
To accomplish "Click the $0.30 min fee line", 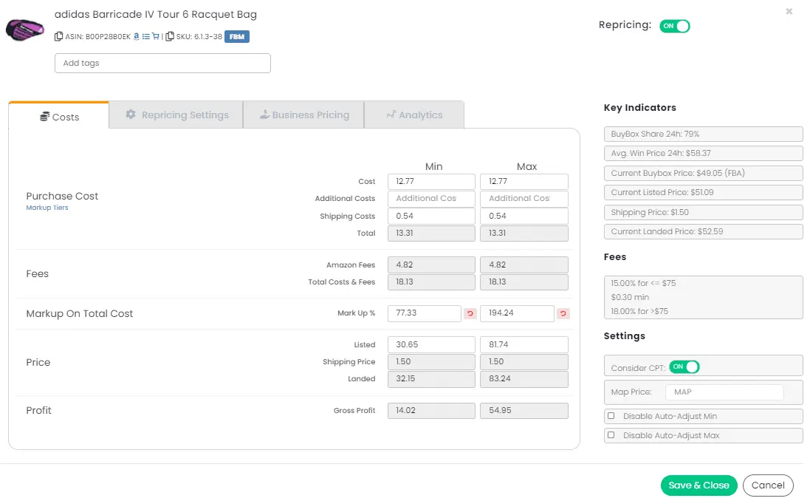I will tap(630, 297).
